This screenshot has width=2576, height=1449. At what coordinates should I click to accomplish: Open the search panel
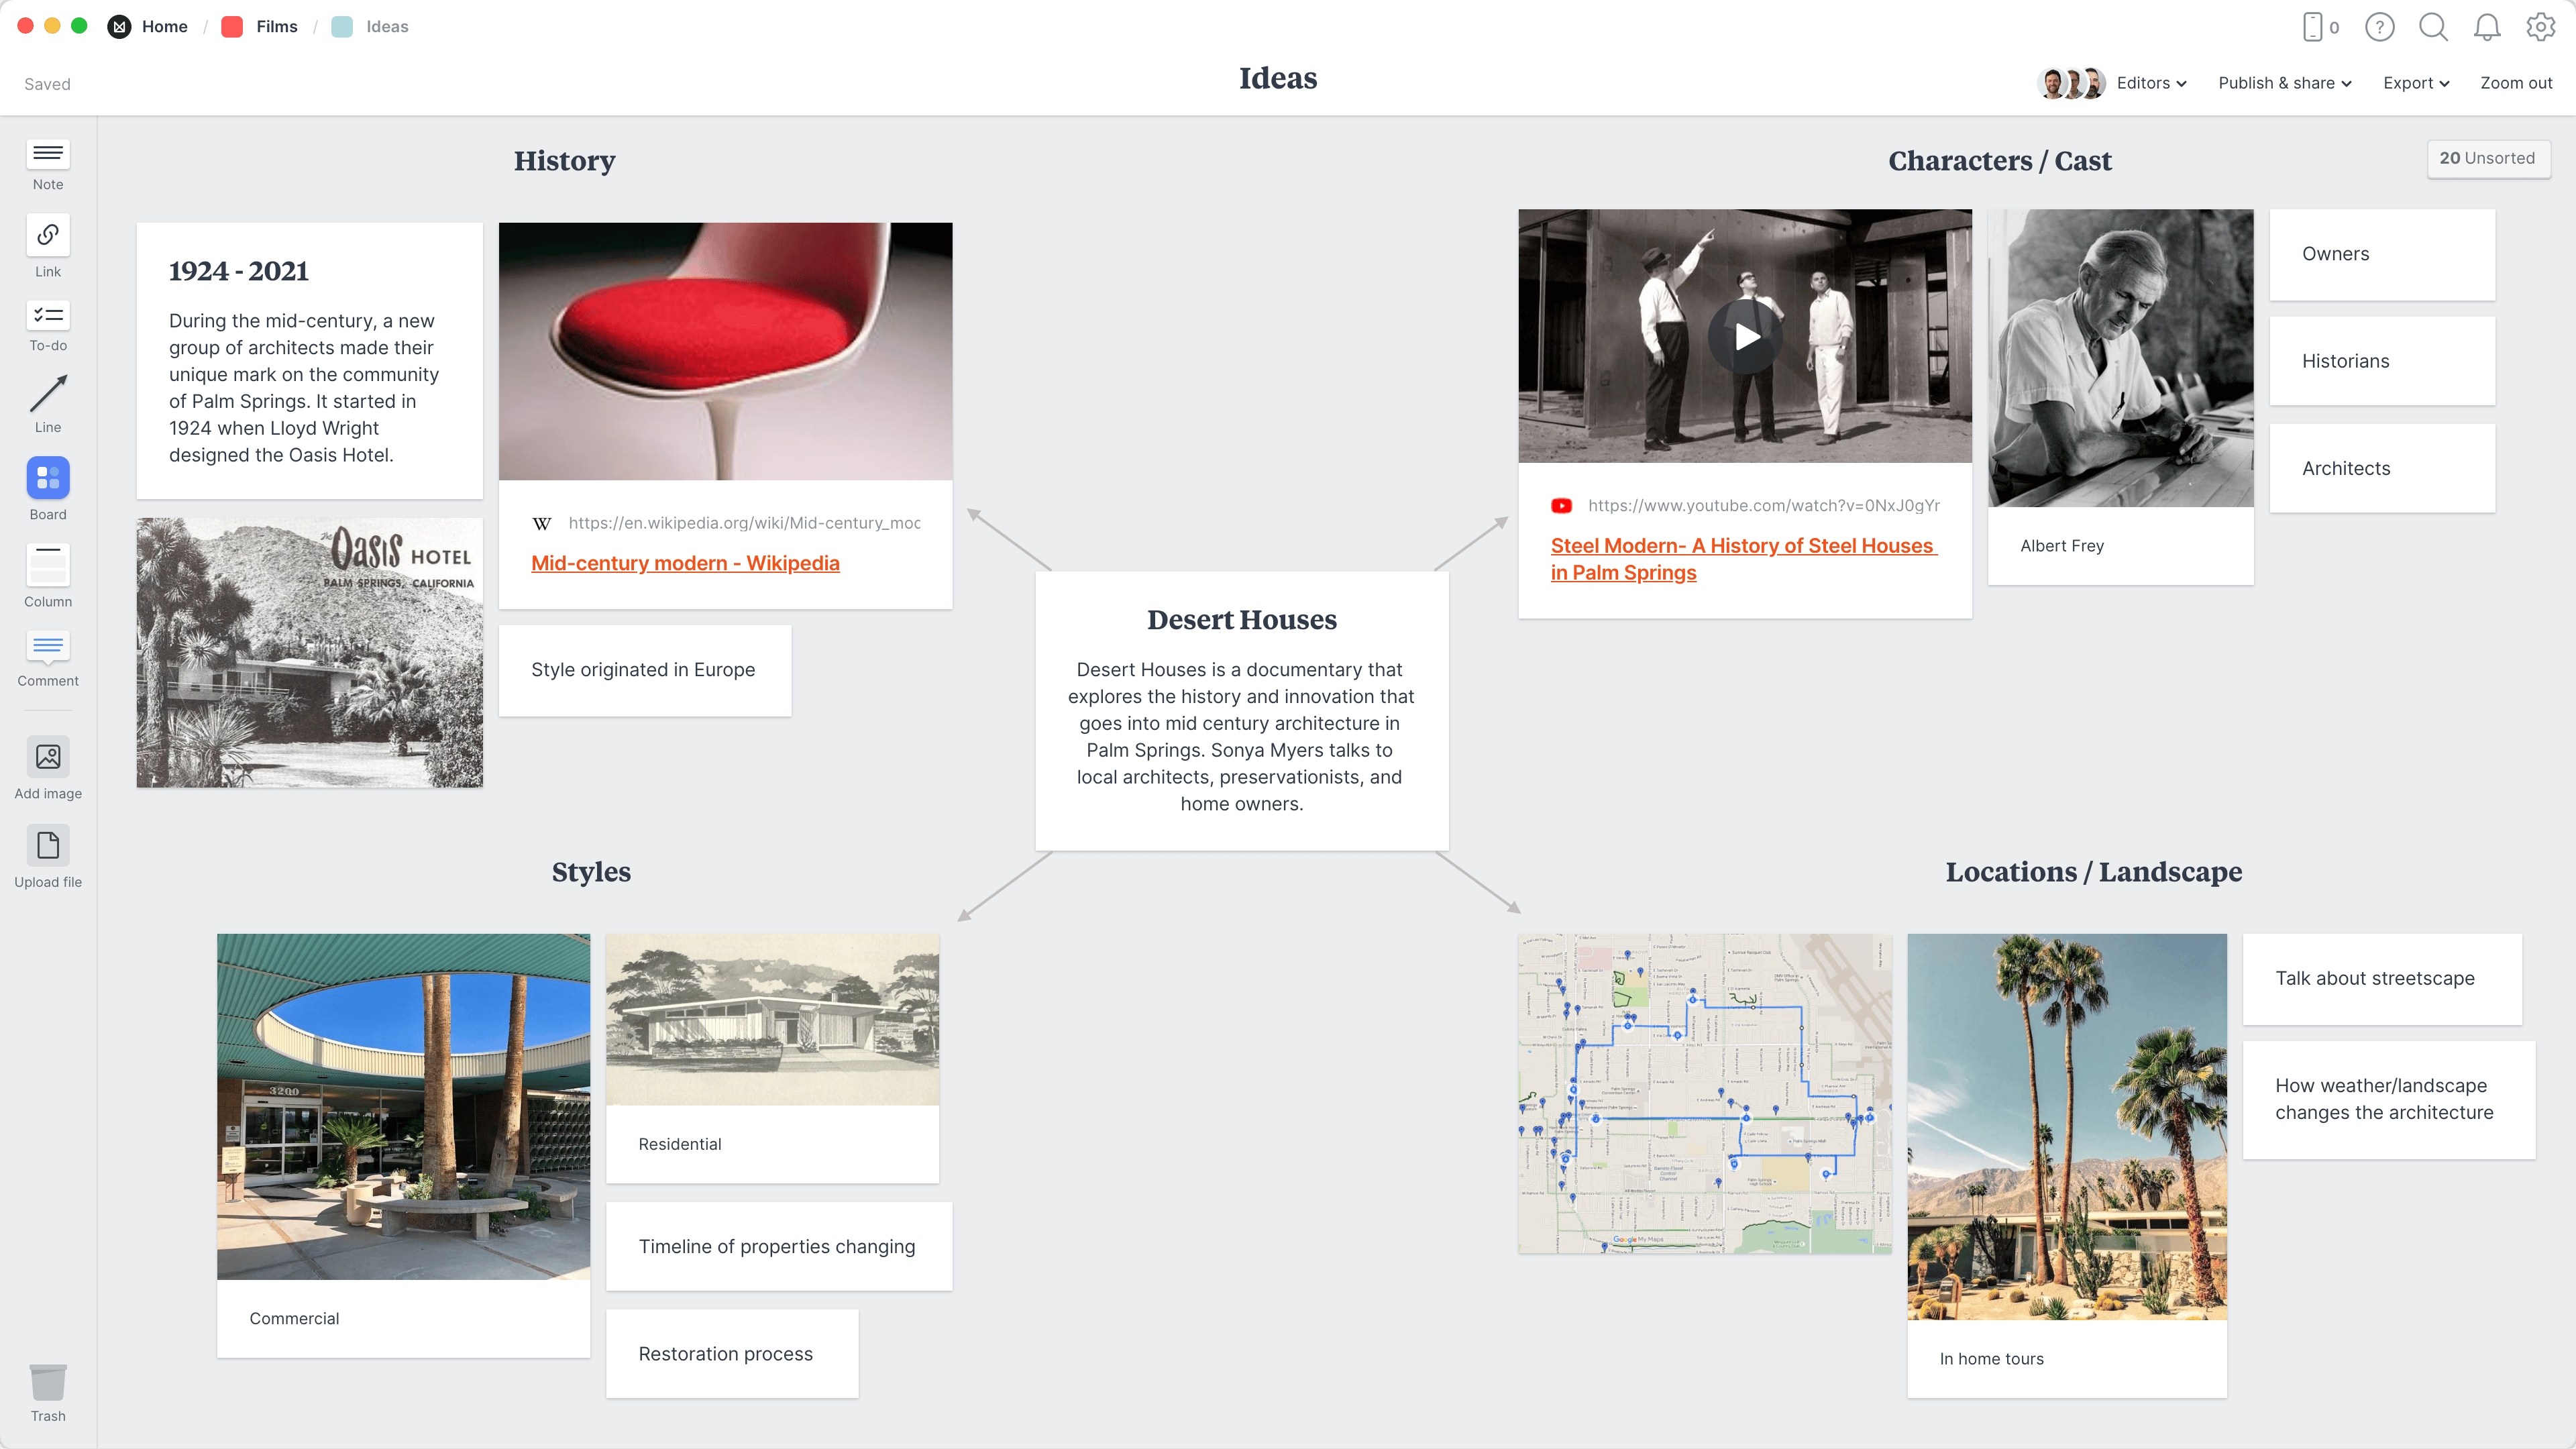tap(2434, 27)
